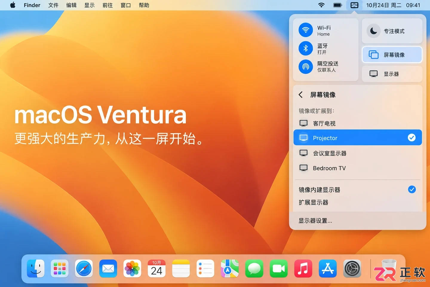Open System Settings from the Dock
The height and width of the screenshot is (287, 430).
(x=352, y=268)
